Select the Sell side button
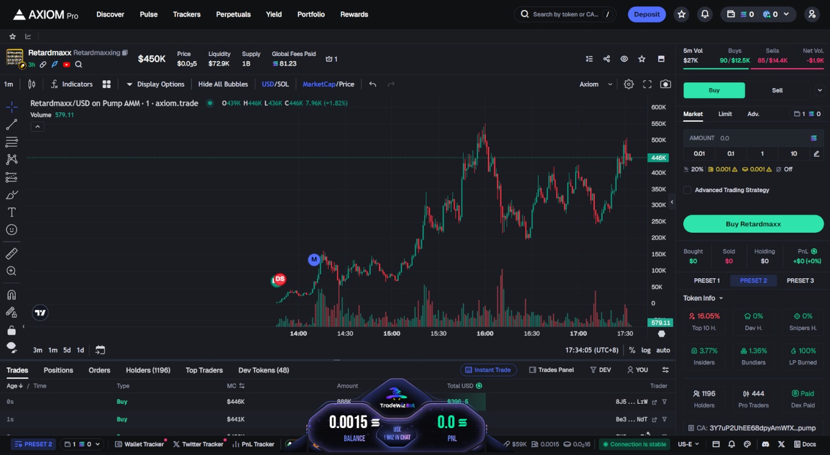This screenshot has height=455, width=830. (x=777, y=90)
